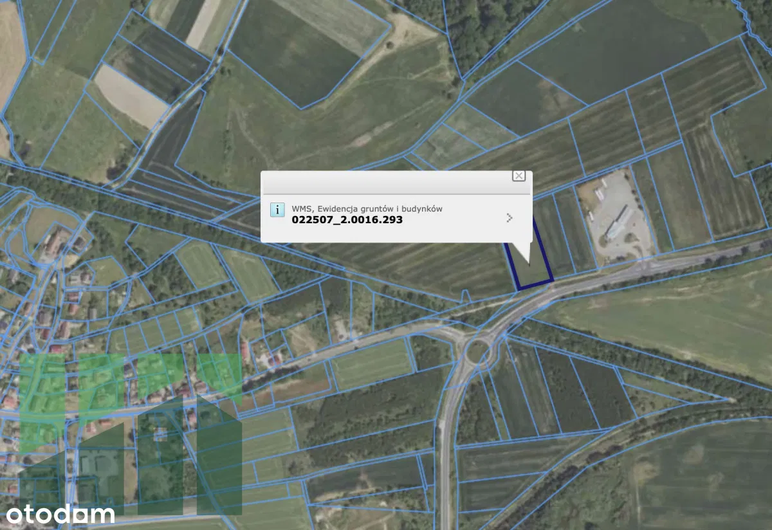Click the empty gray popup header bar
This screenshot has width=772, height=530.
(x=386, y=184)
